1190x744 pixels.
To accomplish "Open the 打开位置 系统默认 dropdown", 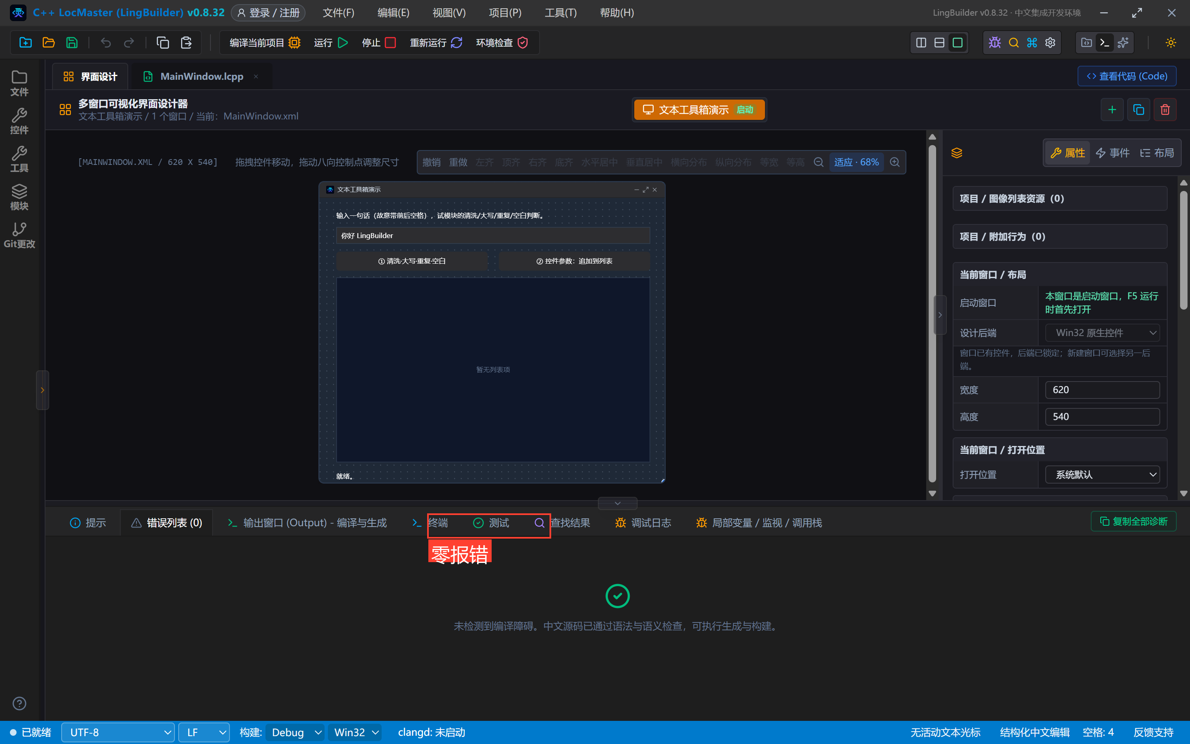I will tap(1102, 475).
